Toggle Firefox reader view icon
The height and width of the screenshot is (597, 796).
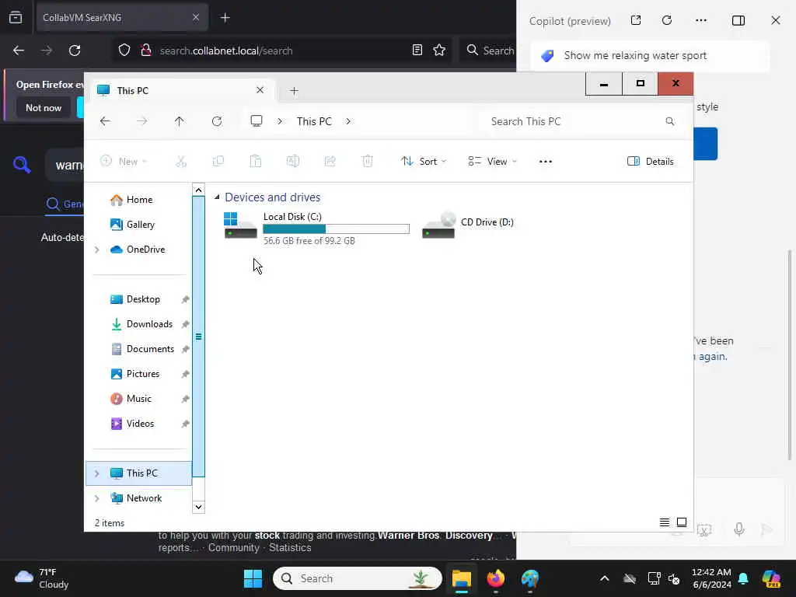[x=417, y=50]
